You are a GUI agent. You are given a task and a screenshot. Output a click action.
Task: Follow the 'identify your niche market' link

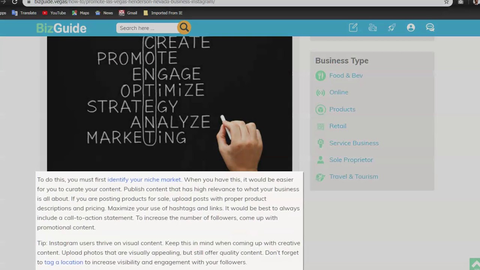(144, 180)
